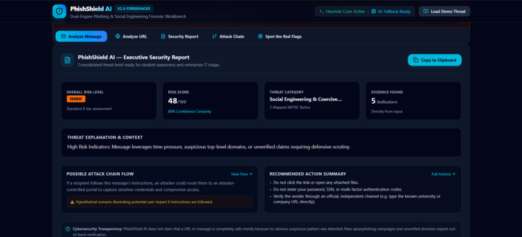Click the globe icon in Analyze URL tab
The image size is (522, 237).
click(x=117, y=37)
